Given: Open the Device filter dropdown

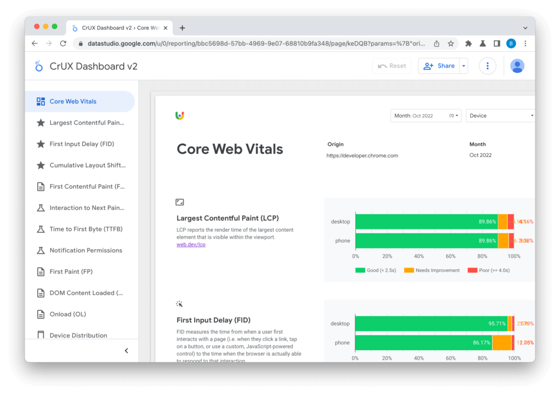Looking at the screenshot, I should pyautogui.click(x=500, y=116).
